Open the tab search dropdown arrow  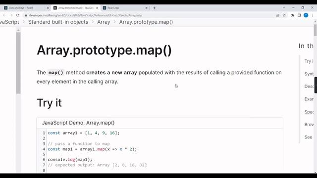point(284,8)
